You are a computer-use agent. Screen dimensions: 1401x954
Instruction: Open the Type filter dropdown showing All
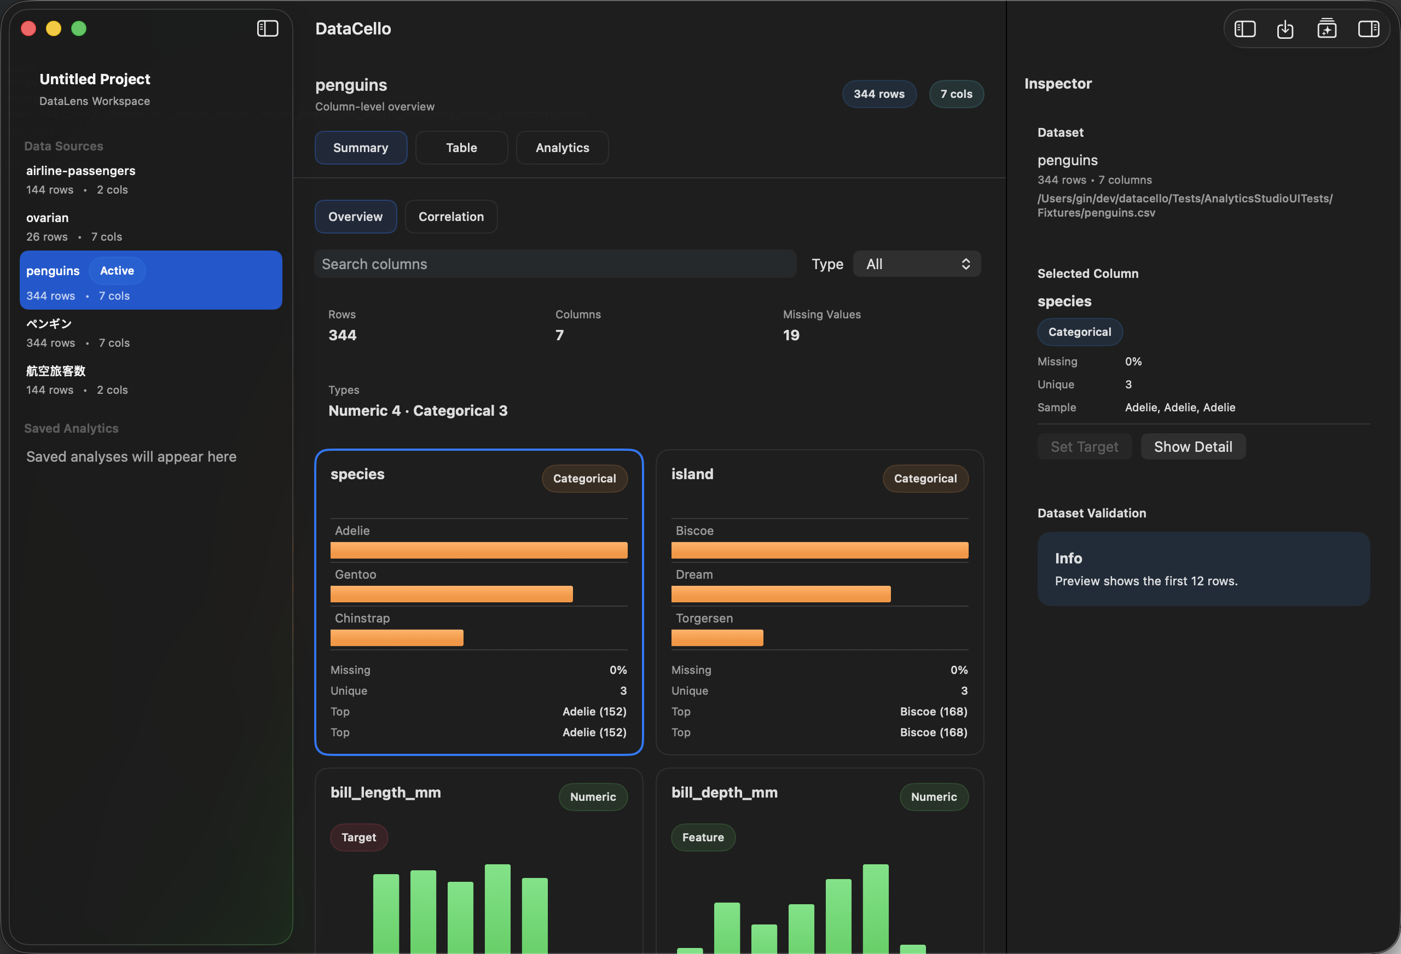coord(916,264)
